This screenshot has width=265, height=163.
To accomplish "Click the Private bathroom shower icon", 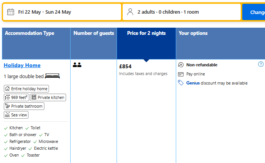I will pyautogui.click(x=7, y=106).
